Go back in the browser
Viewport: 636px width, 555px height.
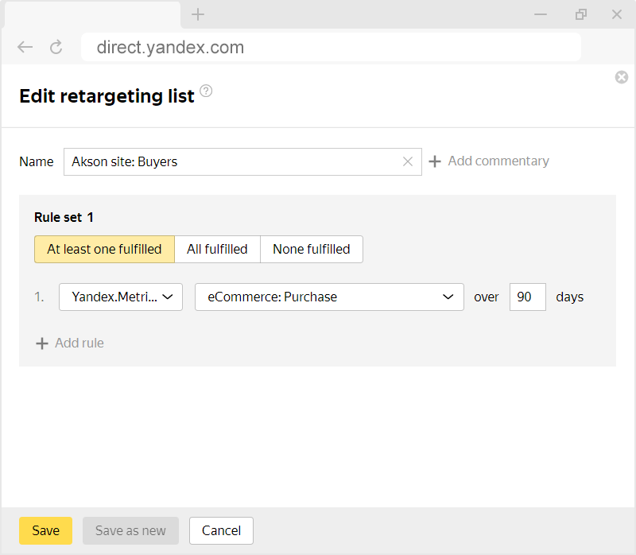25,47
